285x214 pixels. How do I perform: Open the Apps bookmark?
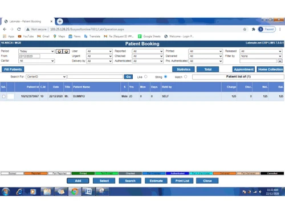[9, 37]
